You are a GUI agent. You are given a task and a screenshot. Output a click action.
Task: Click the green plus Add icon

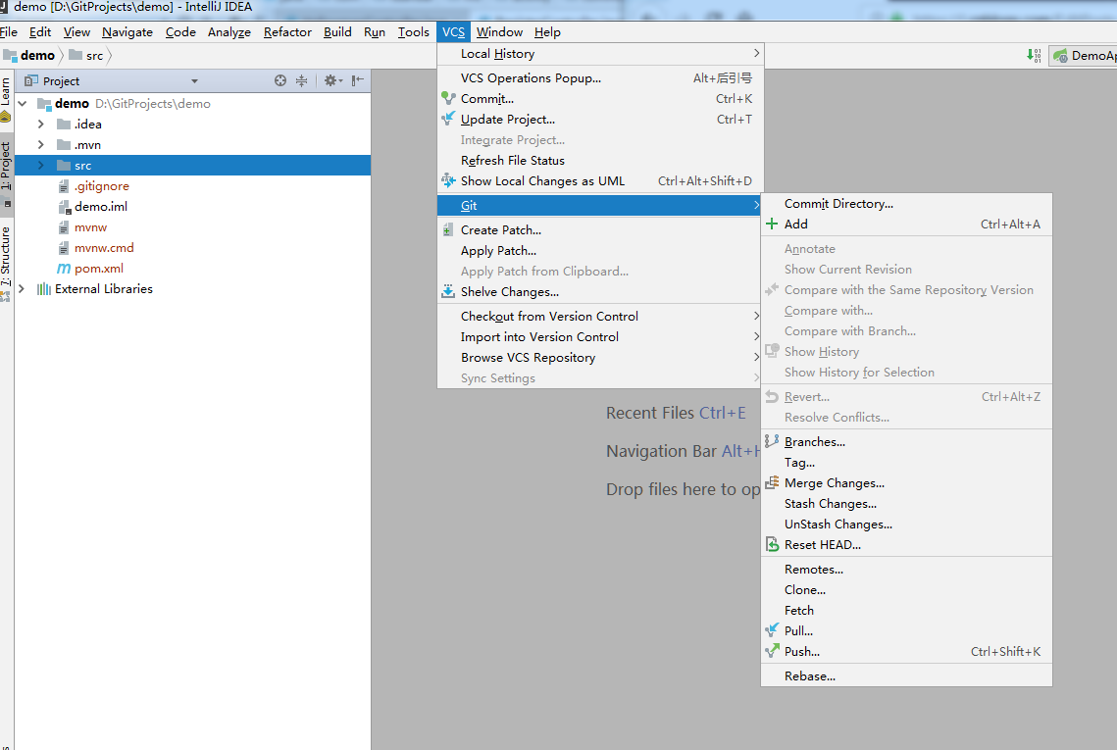click(x=772, y=224)
